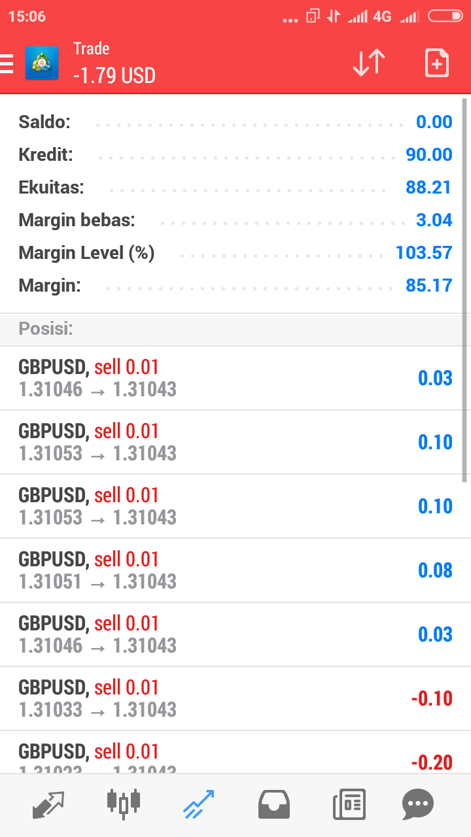Open the Chart candlestick tab
The width and height of the screenshot is (471, 837).
coord(123,803)
